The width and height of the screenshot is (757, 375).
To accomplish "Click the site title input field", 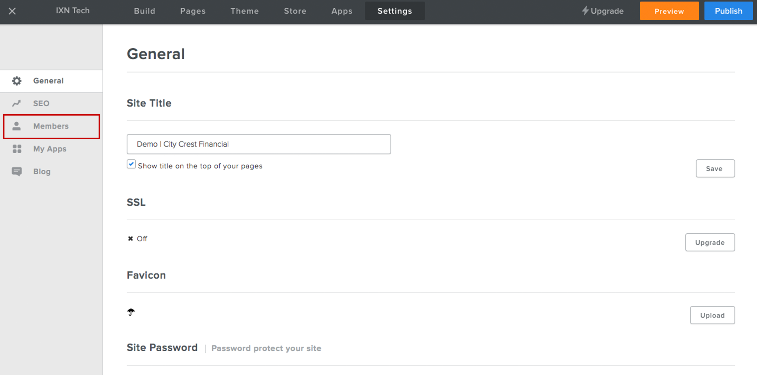I will click(x=259, y=144).
